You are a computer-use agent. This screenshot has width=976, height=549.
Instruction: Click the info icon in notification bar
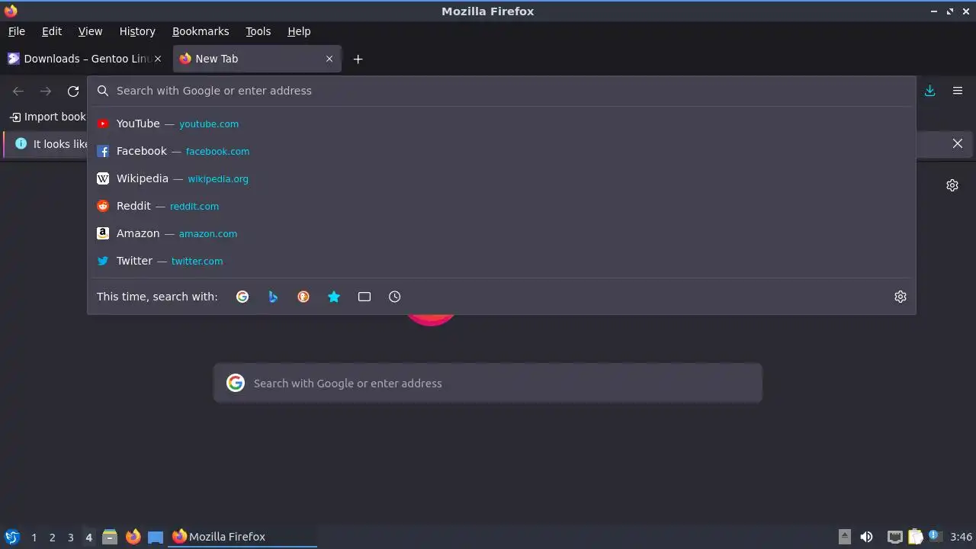(21, 143)
